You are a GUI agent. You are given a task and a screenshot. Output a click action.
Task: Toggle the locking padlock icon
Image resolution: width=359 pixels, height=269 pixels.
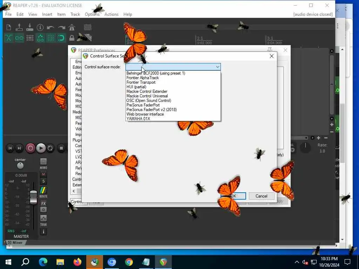point(72,38)
